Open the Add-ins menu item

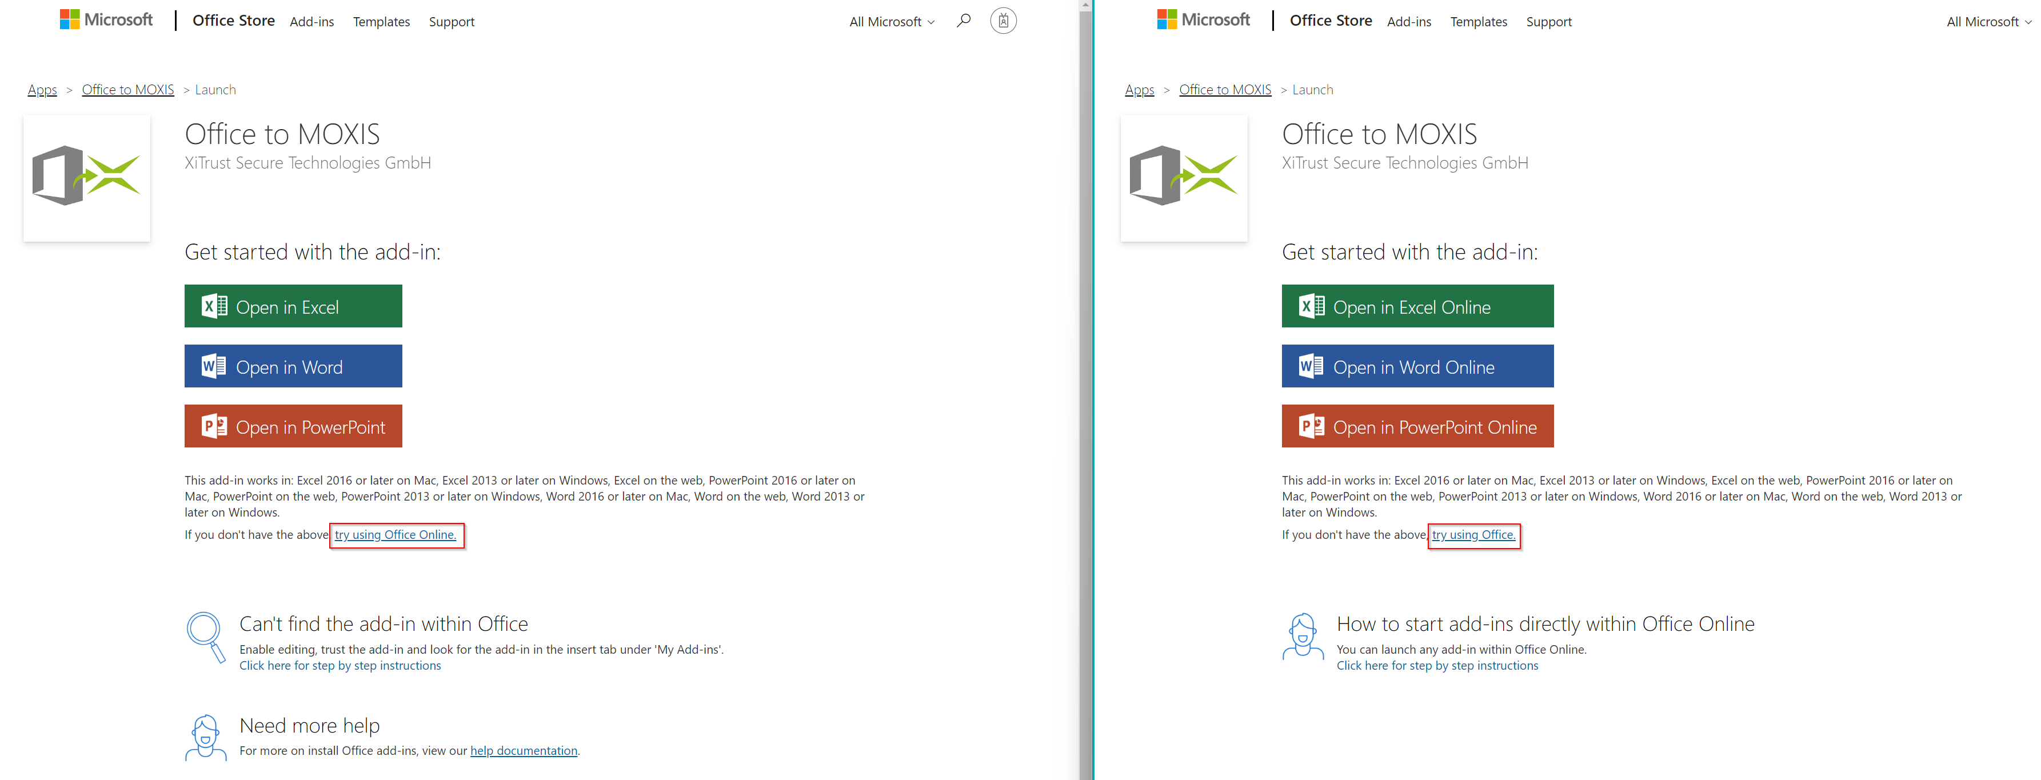(311, 21)
